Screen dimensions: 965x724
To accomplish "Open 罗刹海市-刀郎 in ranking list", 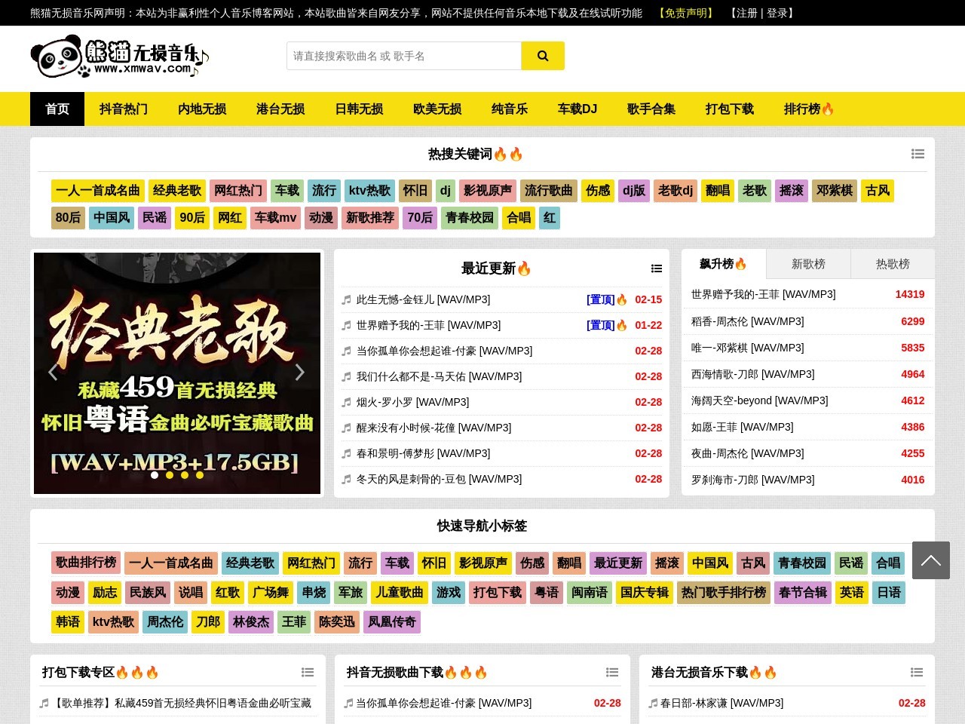I will coord(752,480).
